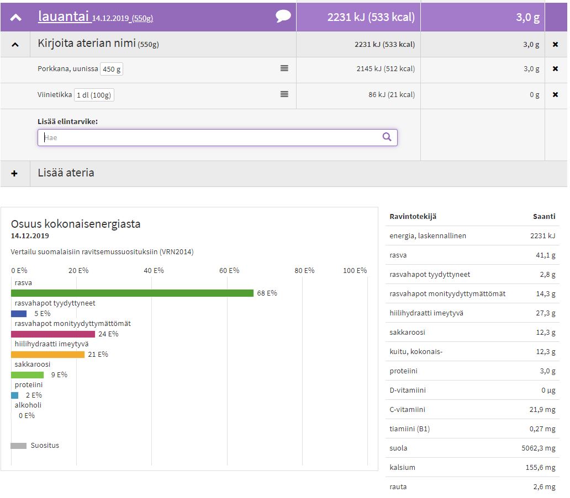Screen dimensions: 570x498
Task: Open the comment speech bubble for lauantai
Action: 283,17
